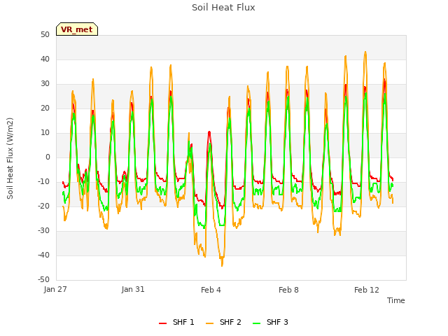The width and height of the screenshot is (448, 336).
Task: Click the -10 y-axis tick label
Action: [44, 181]
